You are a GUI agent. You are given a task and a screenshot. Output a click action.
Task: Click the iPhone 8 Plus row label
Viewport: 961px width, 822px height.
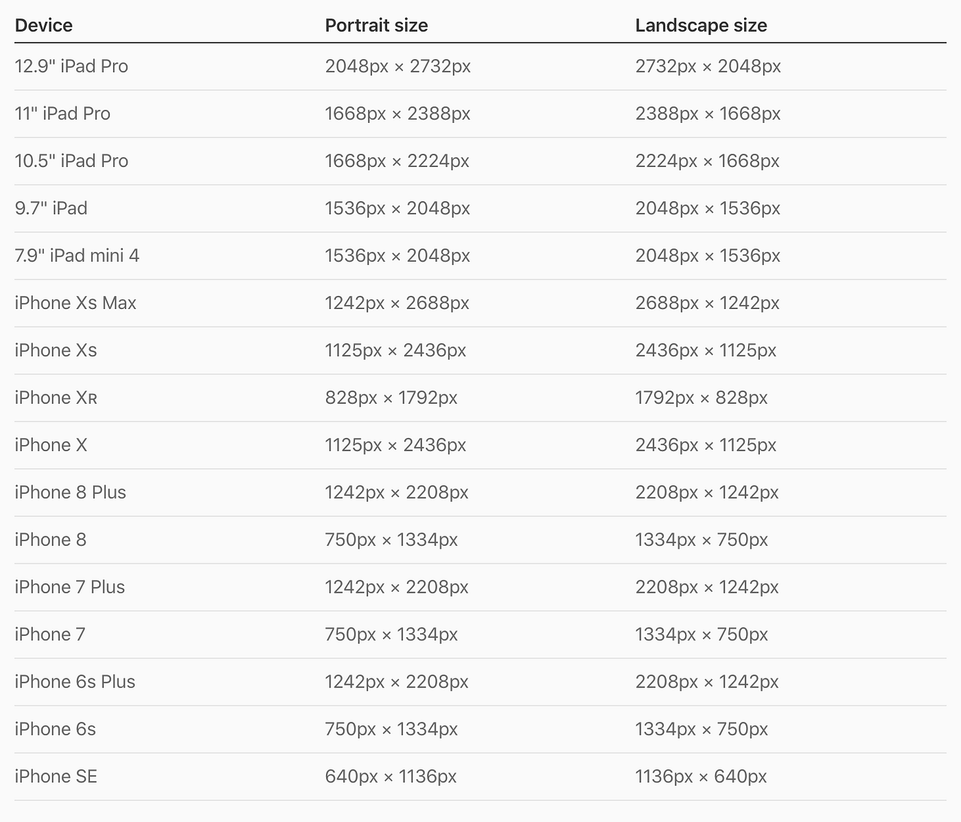pyautogui.click(x=70, y=492)
